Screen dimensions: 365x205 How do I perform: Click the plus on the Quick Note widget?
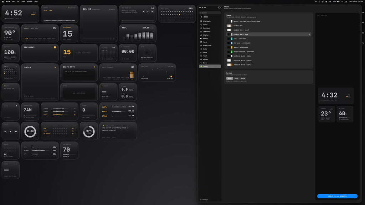(x=94, y=67)
